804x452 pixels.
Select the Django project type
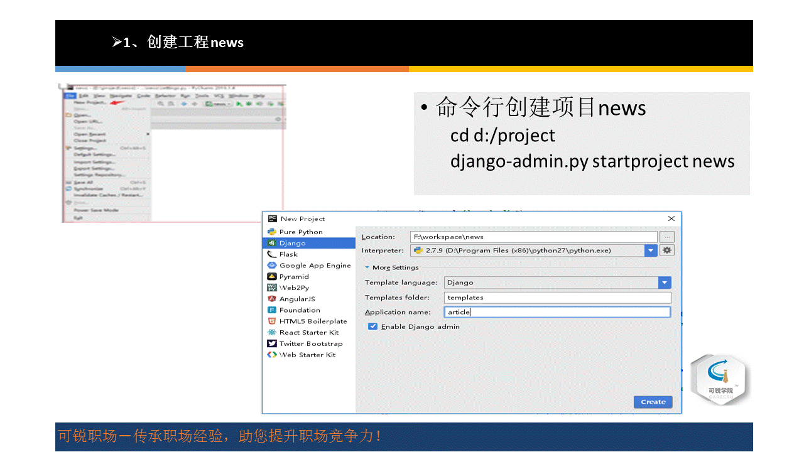click(309, 243)
